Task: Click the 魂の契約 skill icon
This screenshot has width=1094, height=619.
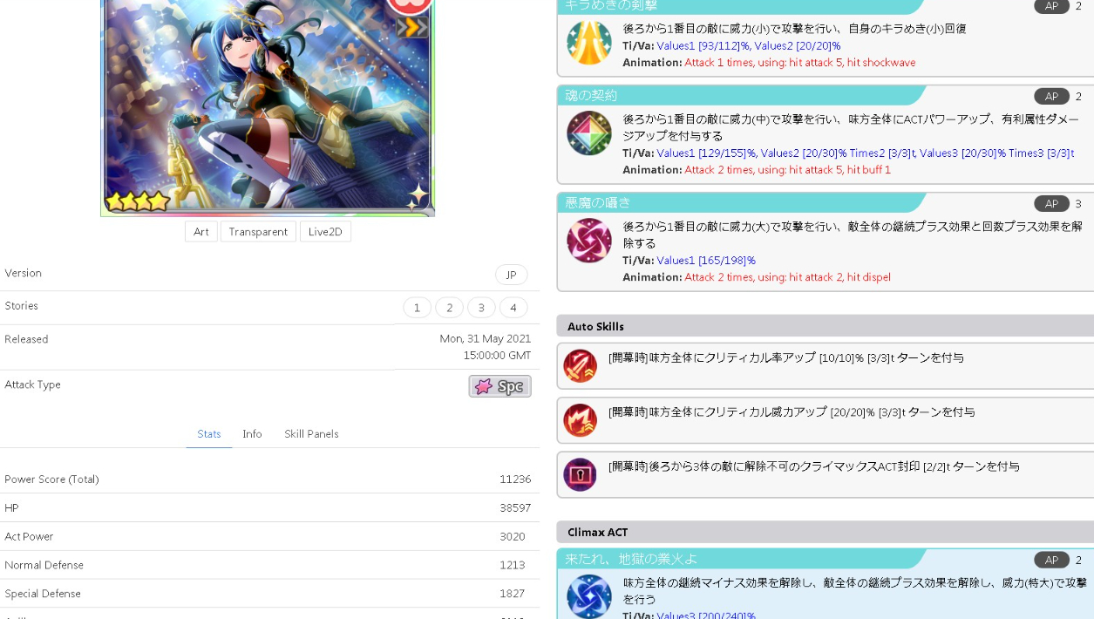Action: pos(589,133)
